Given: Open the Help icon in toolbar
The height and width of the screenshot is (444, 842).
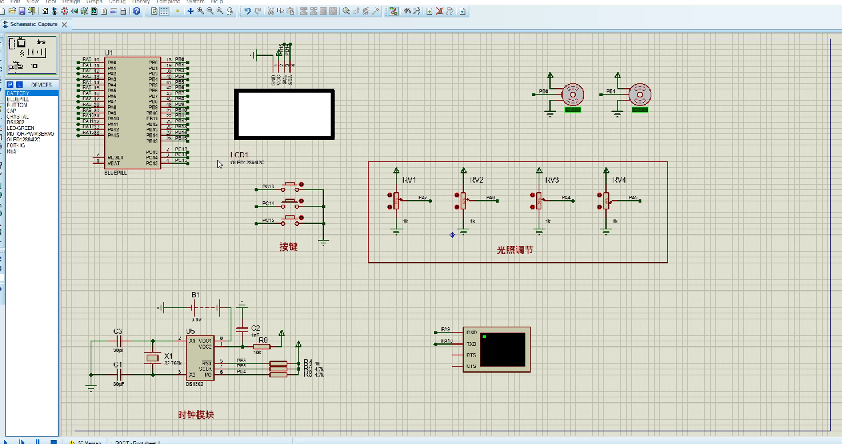Looking at the screenshot, I should pos(137,11).
